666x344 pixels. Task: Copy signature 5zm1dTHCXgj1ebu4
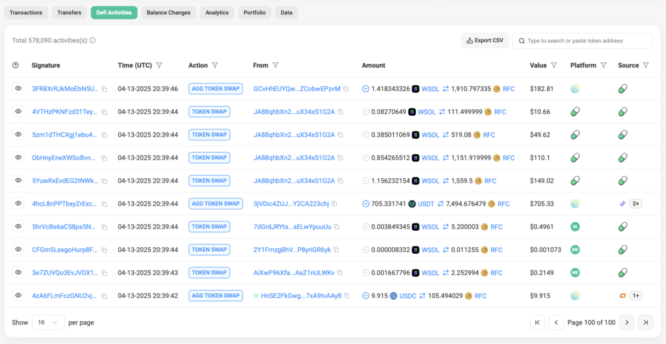(104, 135)
